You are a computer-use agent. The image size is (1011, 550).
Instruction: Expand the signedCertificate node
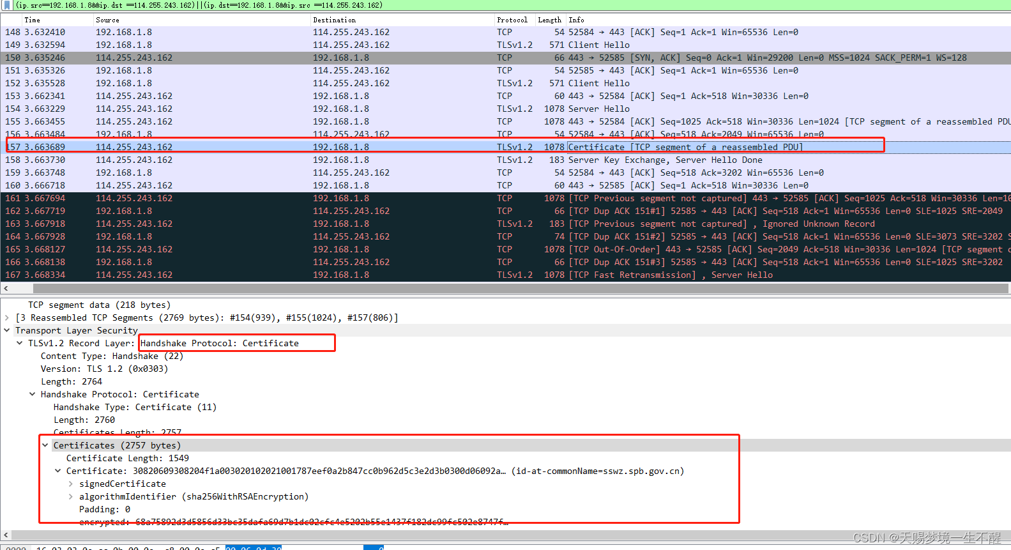[71, 484]
